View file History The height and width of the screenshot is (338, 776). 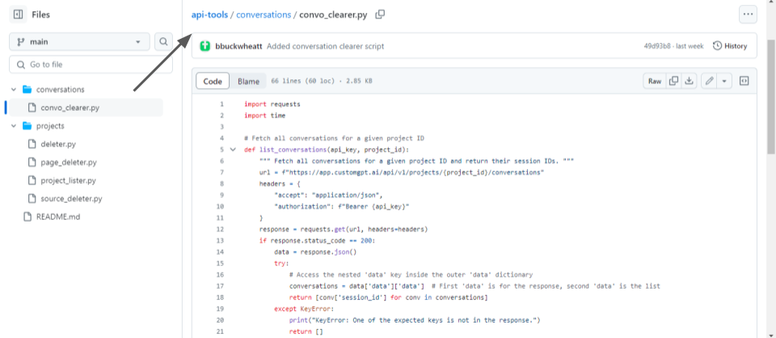coord(729,46)
